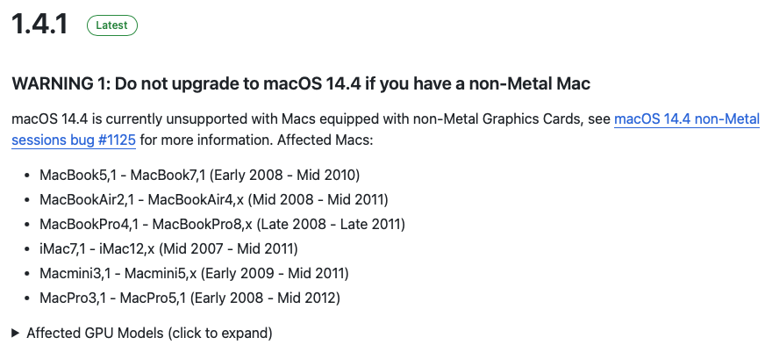
Task: Open the macOS 14.4 non-Metal link
Action: point(686,119)
